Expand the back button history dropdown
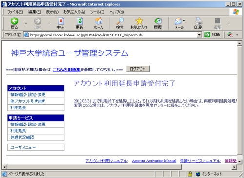 pos(26,23)
